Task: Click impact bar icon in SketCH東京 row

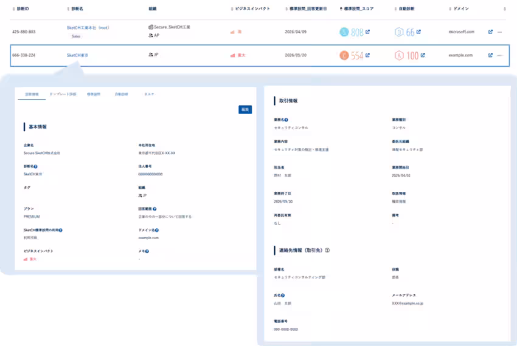Action: (233, 56)
